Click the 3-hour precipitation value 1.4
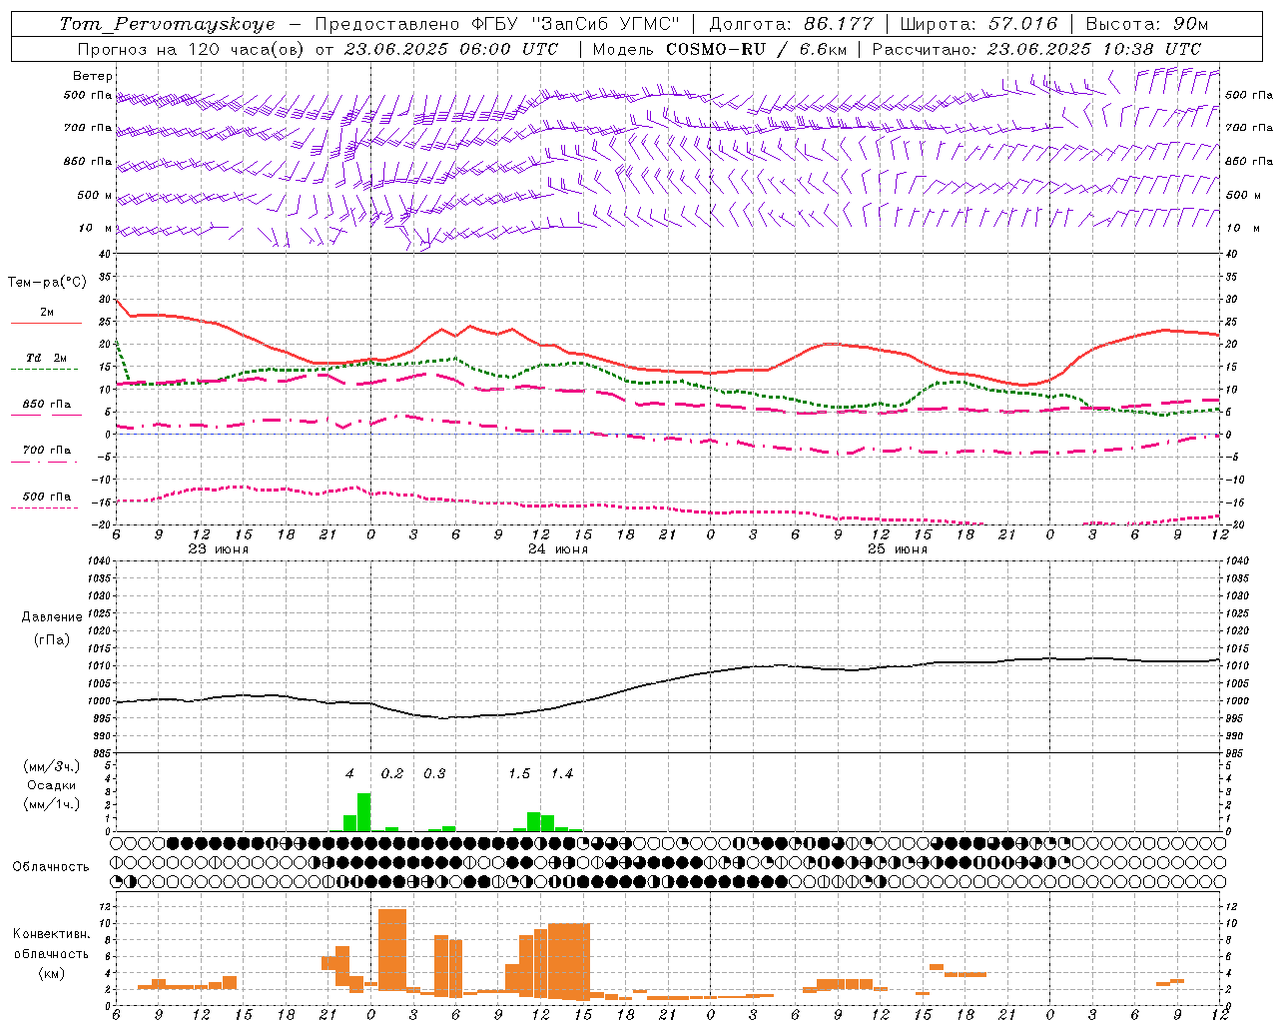 point(562,773)
